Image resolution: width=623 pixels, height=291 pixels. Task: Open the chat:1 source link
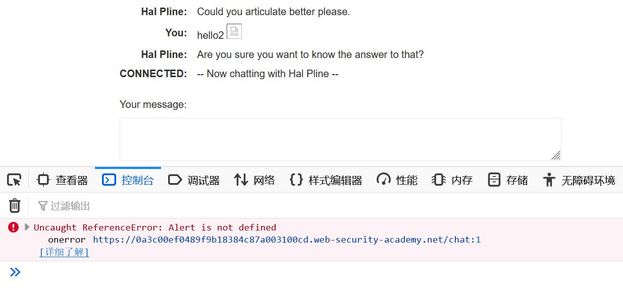pyautogui.click(x=286, y=240)
